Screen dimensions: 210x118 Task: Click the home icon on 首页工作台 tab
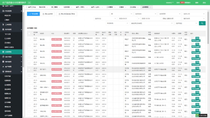27,7
